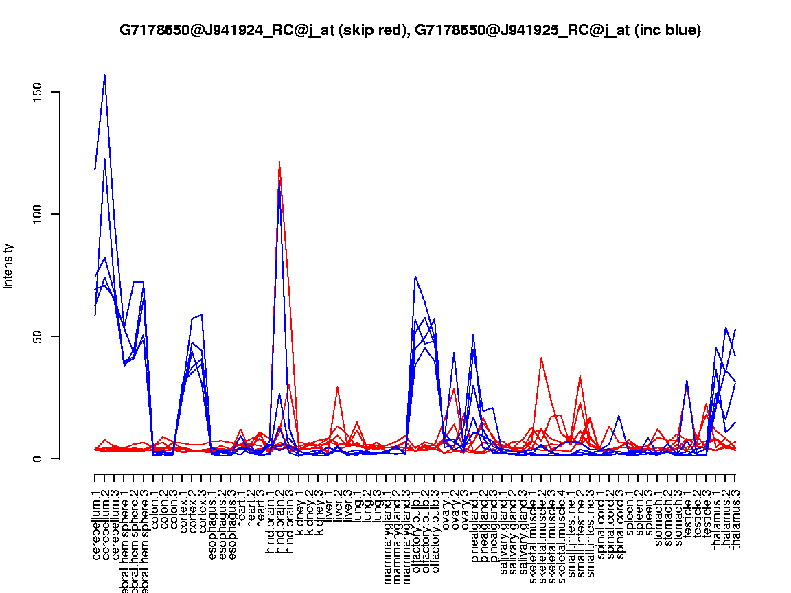Select the red peak above liver
Viewport: 791px width, 593px height.
(337, 387)
